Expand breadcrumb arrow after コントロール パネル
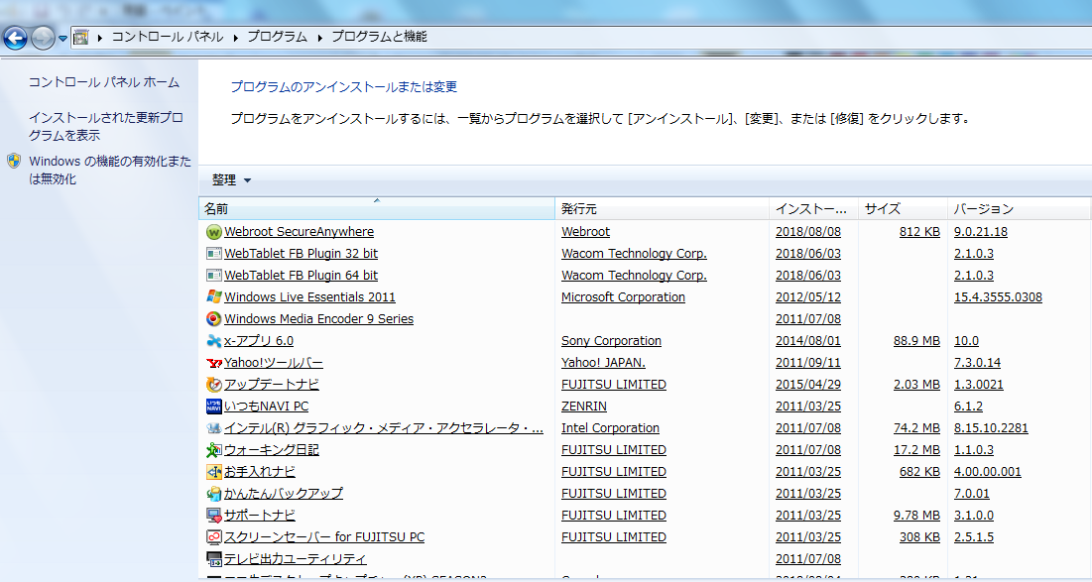 [x=235, y=38]
